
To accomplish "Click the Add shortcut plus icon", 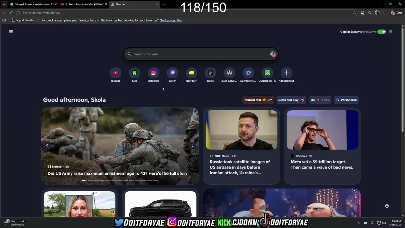I will point(286,73).
